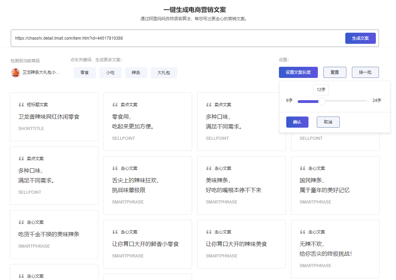This screenshot has height=280, width=396.
Task: Select the 辣条 keyword tag
Action: pyautogui.click(x=136, y=73)
